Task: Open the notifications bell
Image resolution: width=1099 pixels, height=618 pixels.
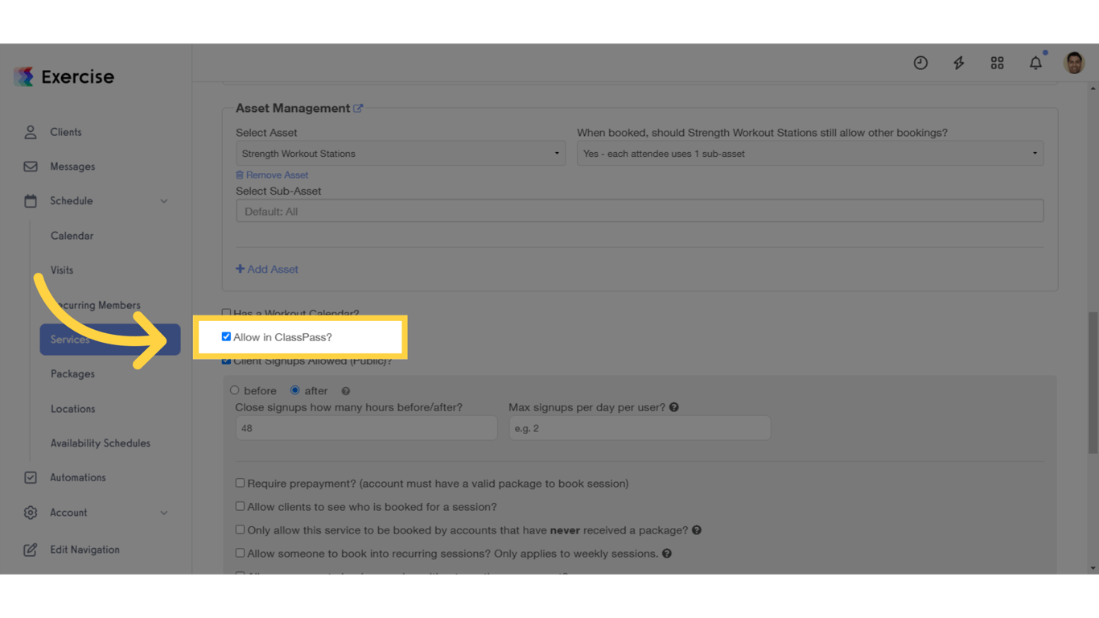Action: (x=1035, y=62)
